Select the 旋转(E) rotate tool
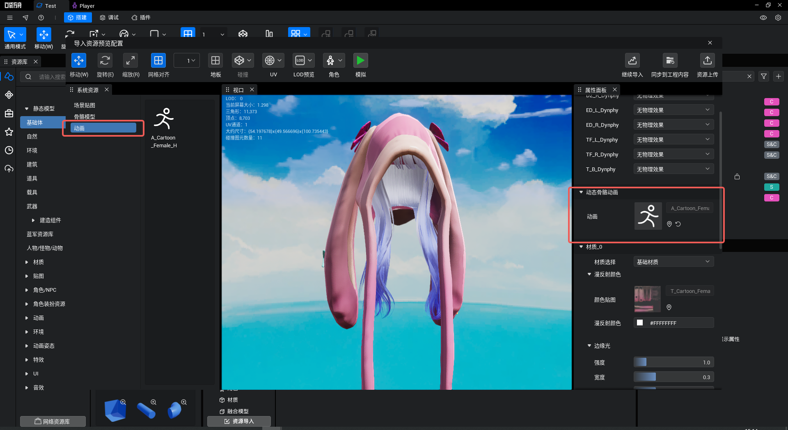This screenshot has height=430, width=788. [x=105, y=61]
